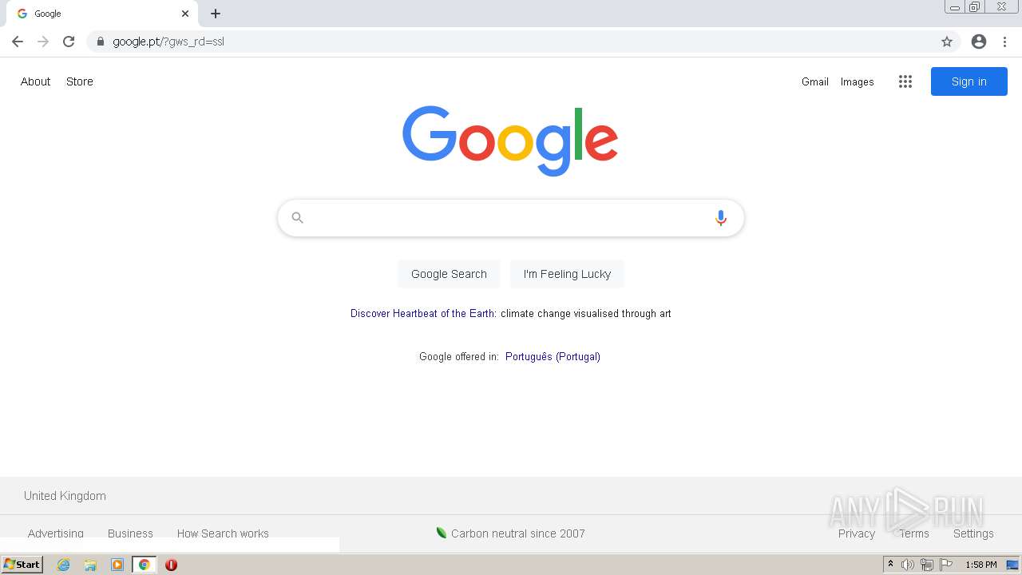Launch Internet Explorer from taskbar
The height and width of the screenshot is (575, 1022).
click(x=64, y=565)
